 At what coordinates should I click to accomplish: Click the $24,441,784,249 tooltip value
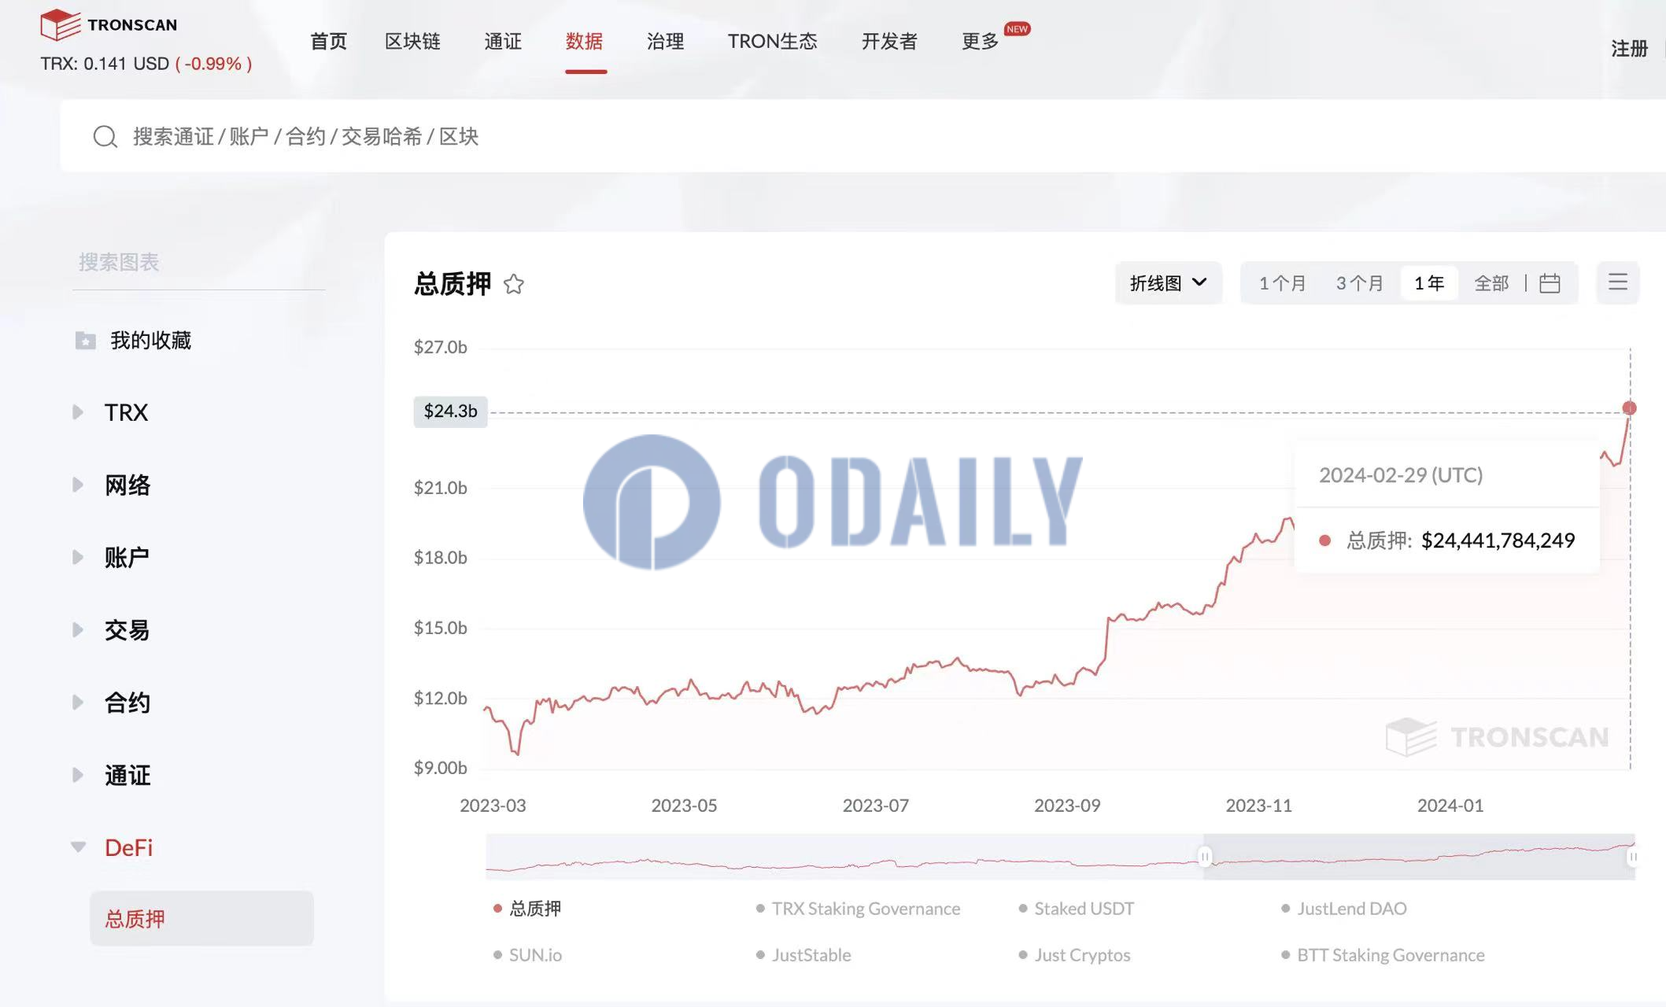[1498, 540]
